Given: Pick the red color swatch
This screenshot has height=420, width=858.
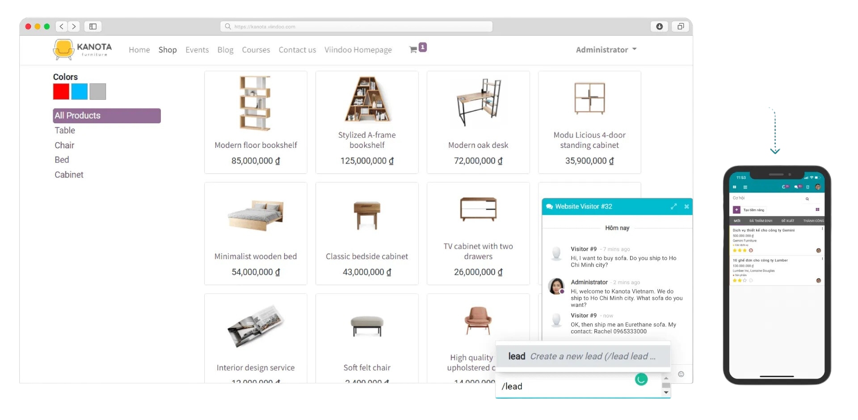Looking at the screenshot, I should [x=61, y=92].
